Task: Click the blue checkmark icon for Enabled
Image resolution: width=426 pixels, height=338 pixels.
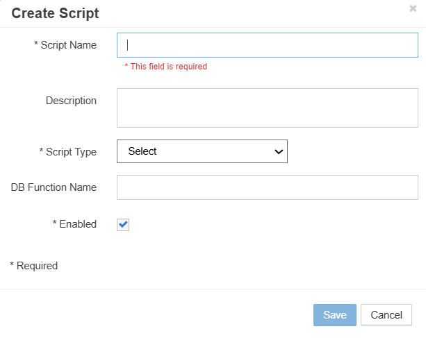Action: 123,224
